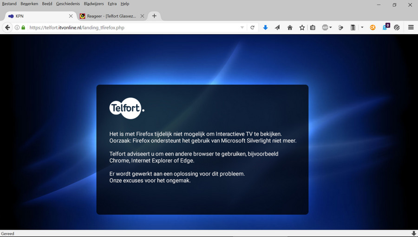This screenshot has height=237, width=418.
Task: Click the URL address field
Action: pos(133,27)
